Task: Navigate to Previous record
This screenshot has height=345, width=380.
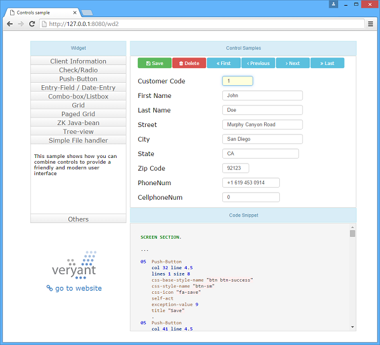Action: [258, 63]
